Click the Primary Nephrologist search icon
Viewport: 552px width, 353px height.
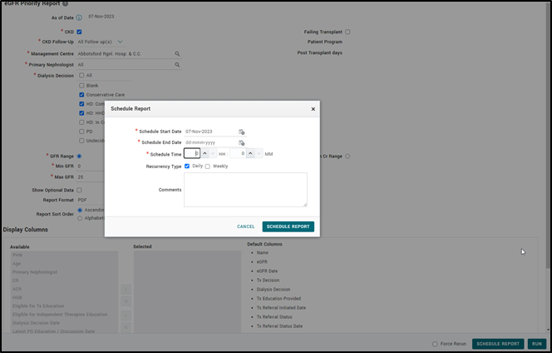177,64
